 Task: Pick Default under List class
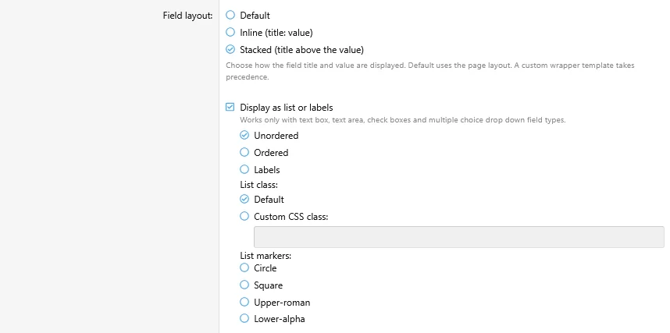click(244, 199)
